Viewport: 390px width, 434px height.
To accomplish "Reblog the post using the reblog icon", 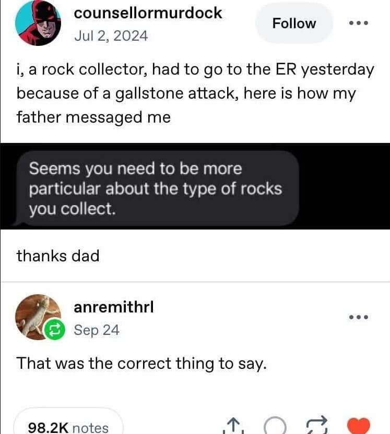I will [x=317, y=427].
